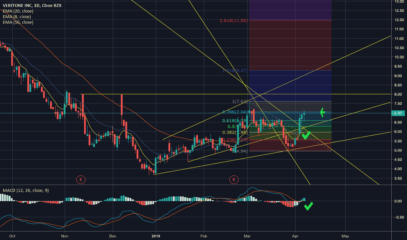Select the EMA (8, close) indicator label

tap(17, 17)
